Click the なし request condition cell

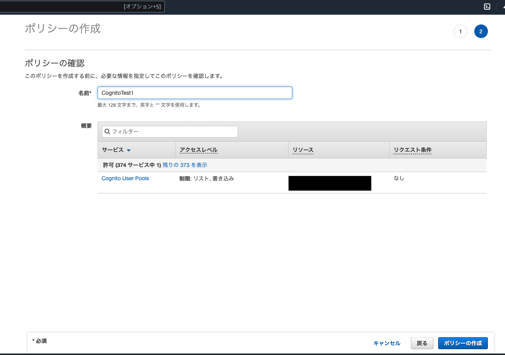(x=399, y=178)
